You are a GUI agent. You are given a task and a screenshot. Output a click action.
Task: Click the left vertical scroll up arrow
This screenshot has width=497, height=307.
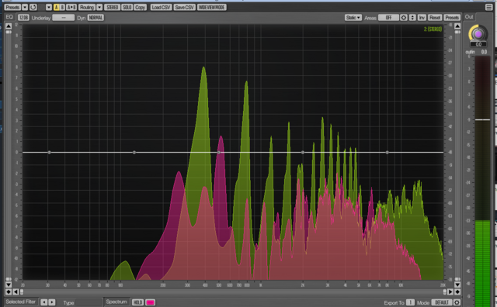click(9, 26)
